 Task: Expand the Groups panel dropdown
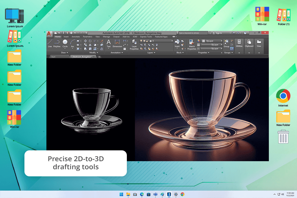[229, 53]
